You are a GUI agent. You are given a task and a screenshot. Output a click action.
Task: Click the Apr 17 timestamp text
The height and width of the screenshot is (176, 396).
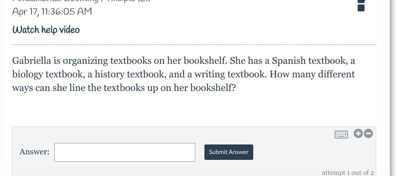click(52, 12)
